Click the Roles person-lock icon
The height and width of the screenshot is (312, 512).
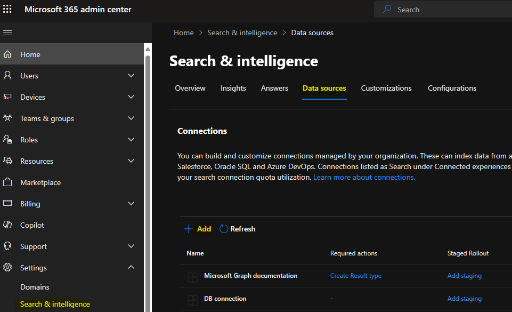7,140
